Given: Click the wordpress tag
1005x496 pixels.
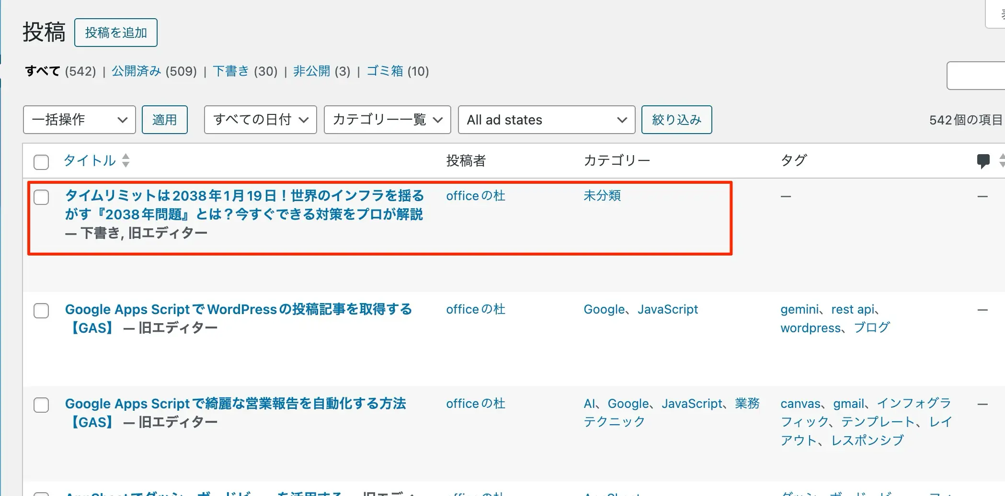Looking at the screenshot, I should point(811,328).
